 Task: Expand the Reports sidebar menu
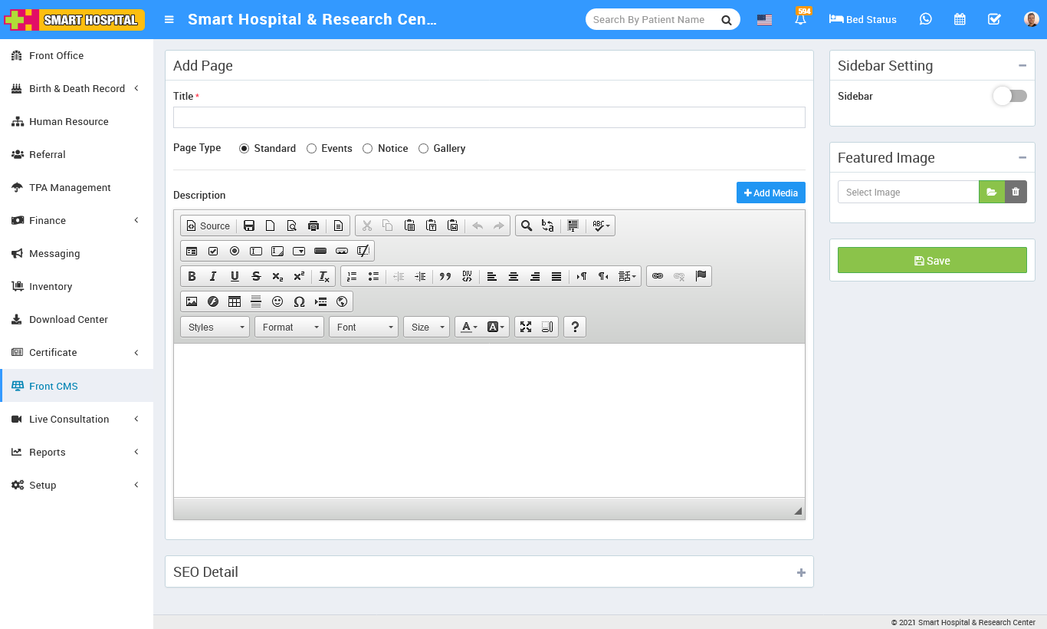(x=46, y=452)
